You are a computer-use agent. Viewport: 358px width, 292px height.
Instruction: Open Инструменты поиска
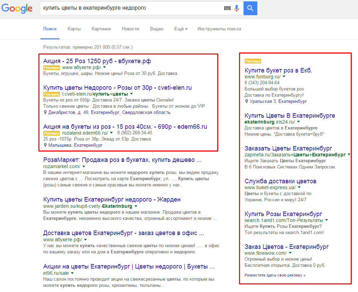point(219,29)
